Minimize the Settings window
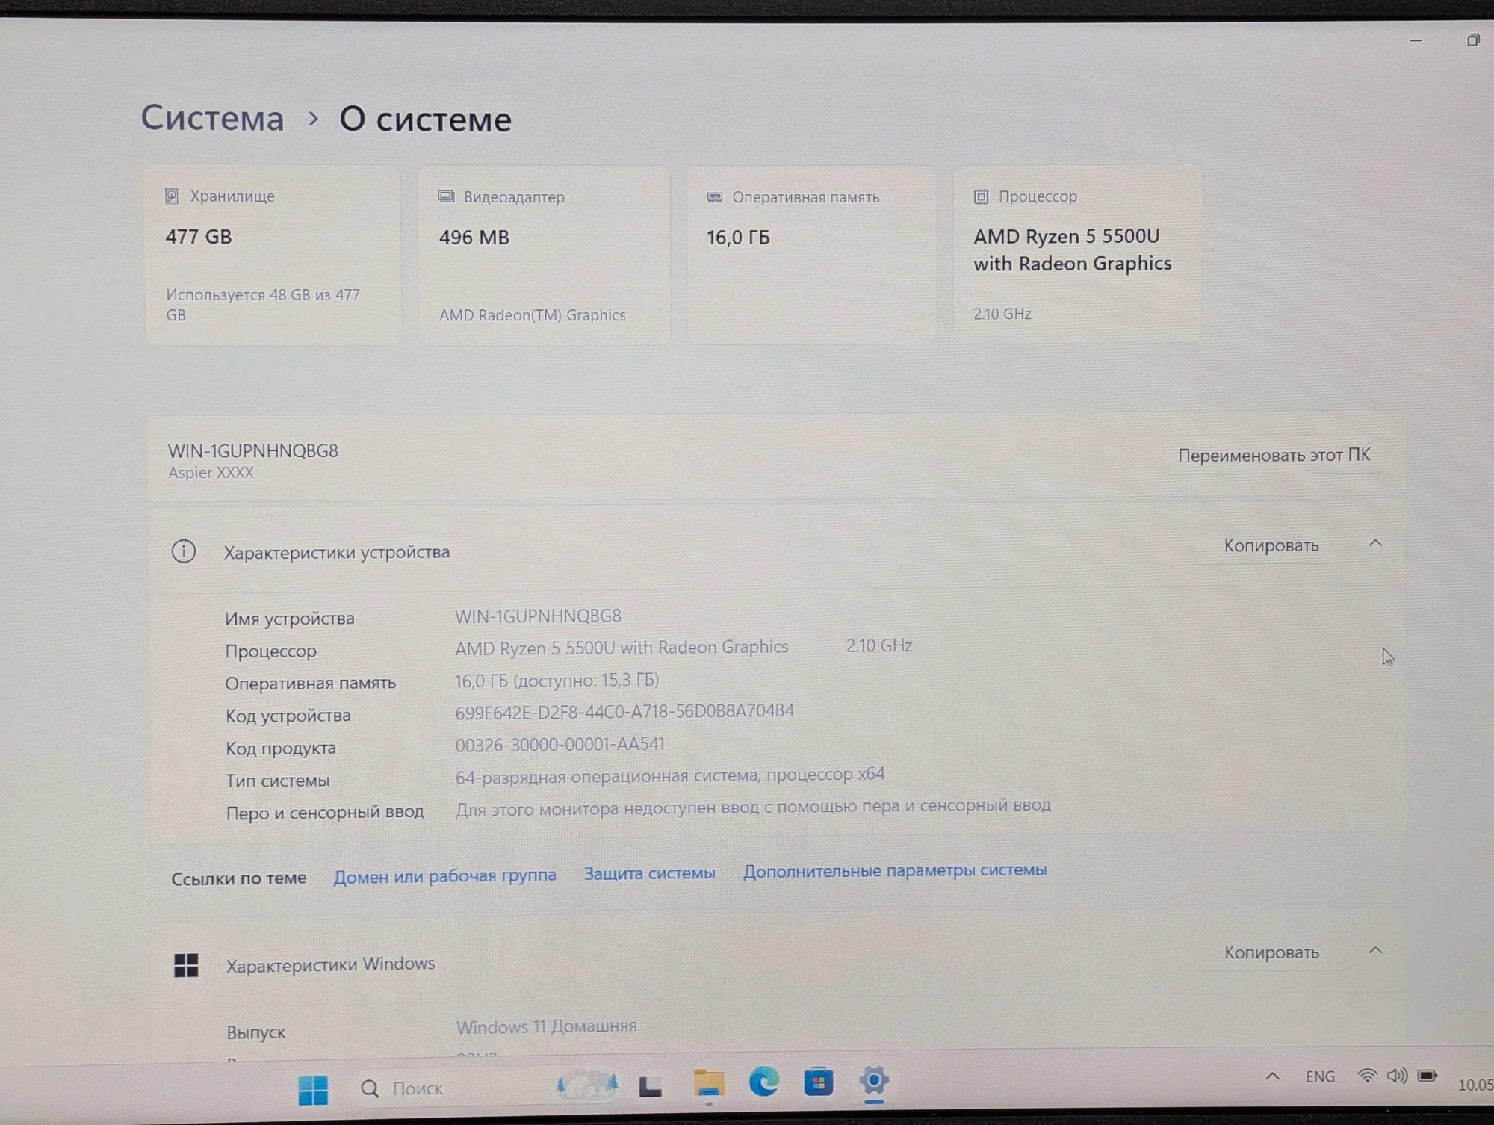Viewport: 1494px width, 1125px height. (x=1416, y=41)
